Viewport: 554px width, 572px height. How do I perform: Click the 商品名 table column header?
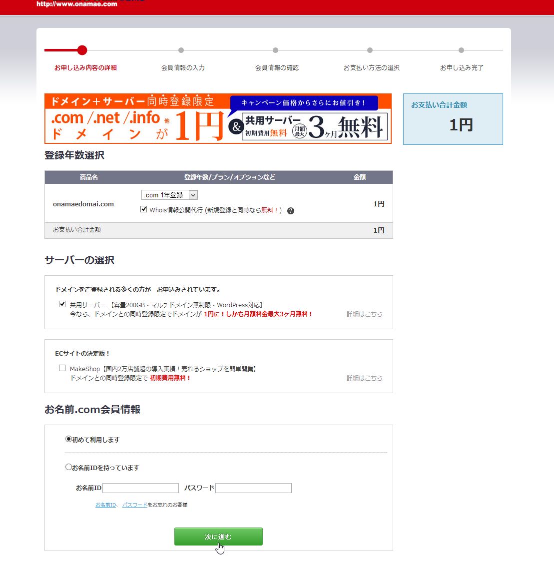pos(89,177)
